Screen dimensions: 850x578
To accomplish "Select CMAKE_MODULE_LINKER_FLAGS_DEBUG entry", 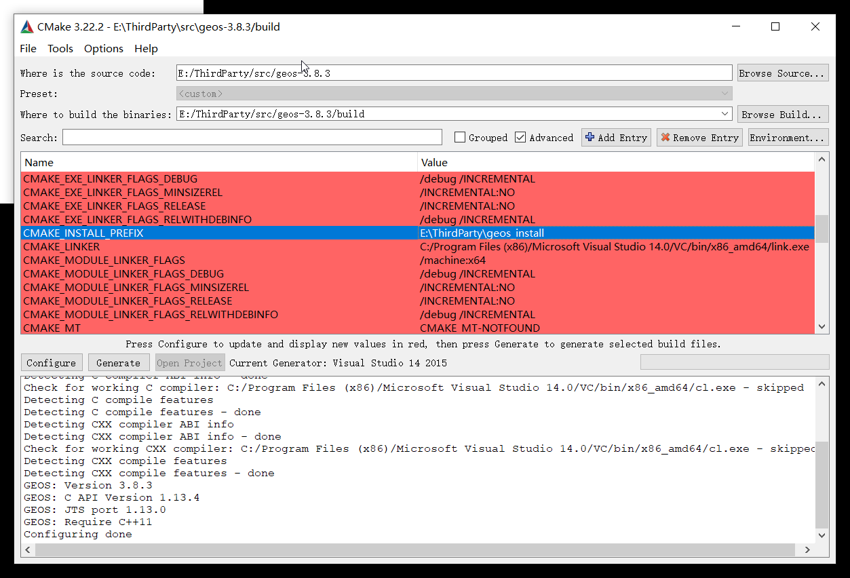I will 123,274.
